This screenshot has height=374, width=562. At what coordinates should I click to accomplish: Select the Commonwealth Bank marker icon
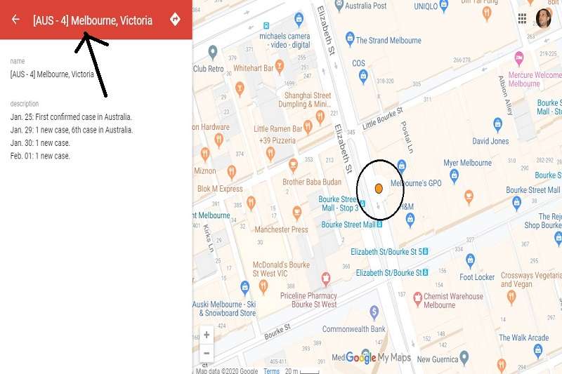(x=374, y=312)
